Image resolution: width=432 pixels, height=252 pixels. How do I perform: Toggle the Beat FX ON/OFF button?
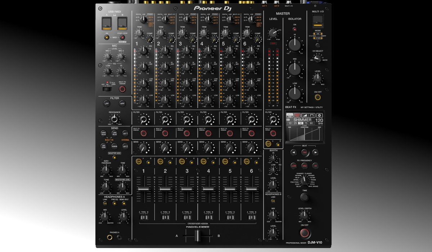[305, 233]
